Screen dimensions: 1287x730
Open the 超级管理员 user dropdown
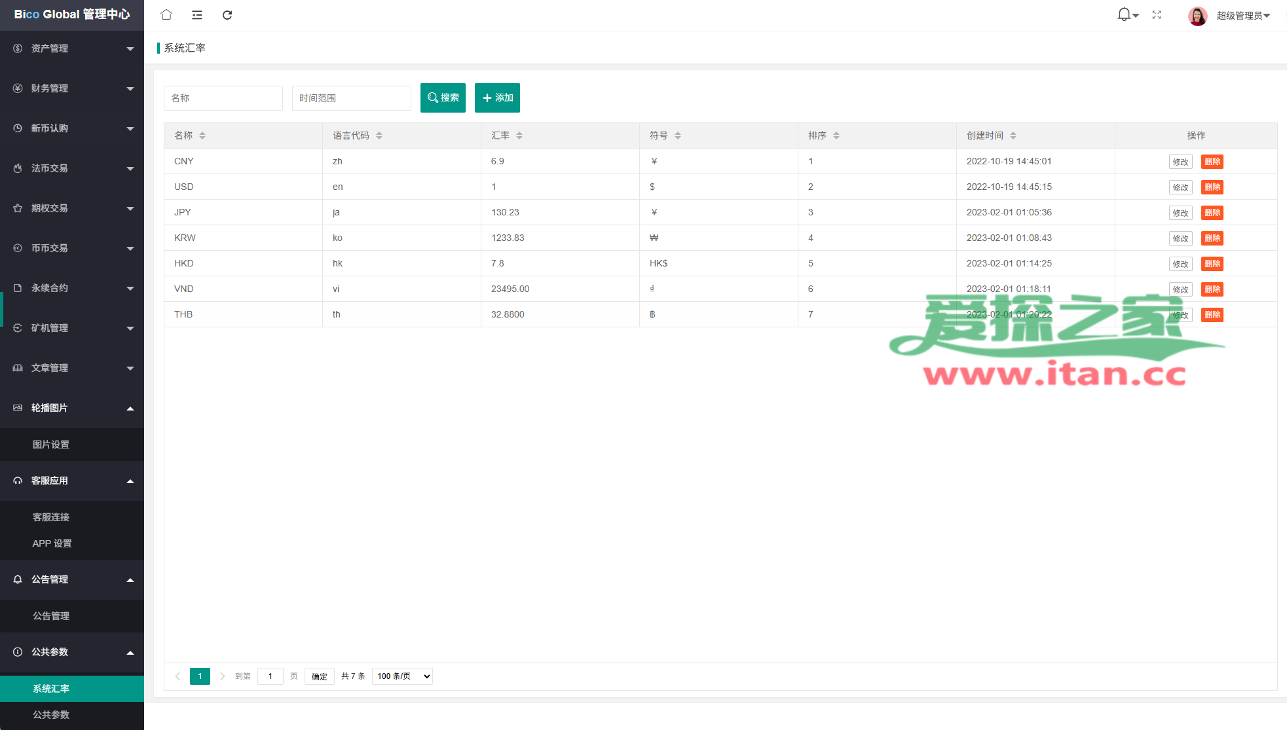[x=1243, y=16]
